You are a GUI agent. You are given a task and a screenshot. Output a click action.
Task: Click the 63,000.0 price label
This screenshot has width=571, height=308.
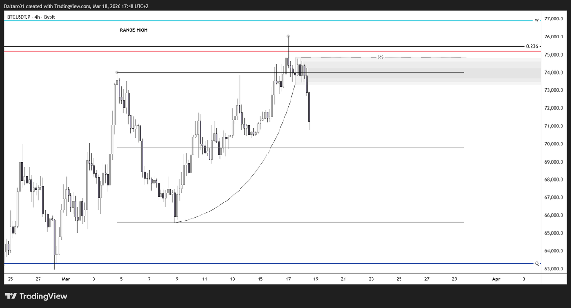click(x=553, y=269)
